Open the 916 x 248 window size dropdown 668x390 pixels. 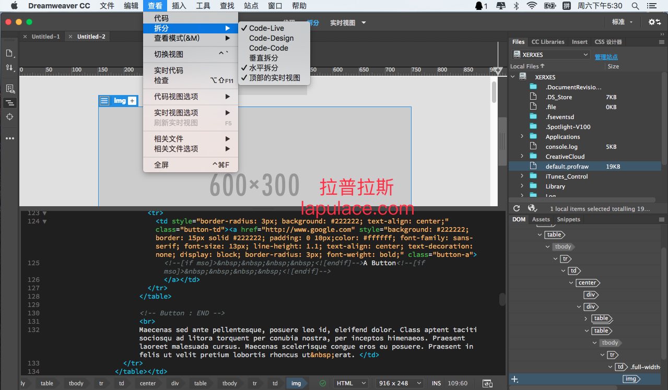click(400, 383)
